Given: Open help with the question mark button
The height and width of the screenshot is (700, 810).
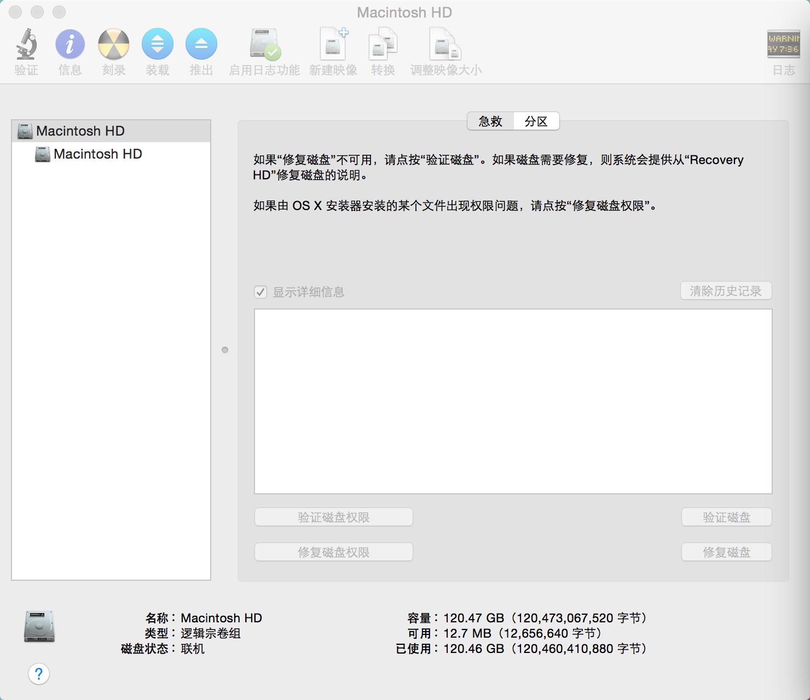Looking at the screenshot, I should coord(39,673).
